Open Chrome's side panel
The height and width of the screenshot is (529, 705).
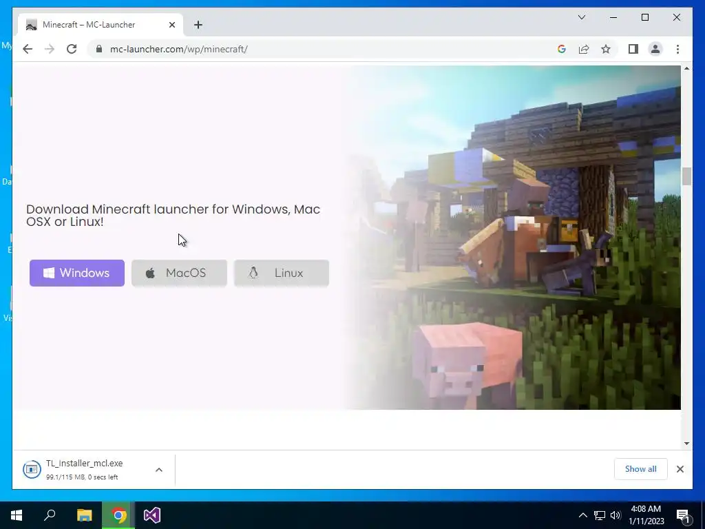click(x=633, y=49)
